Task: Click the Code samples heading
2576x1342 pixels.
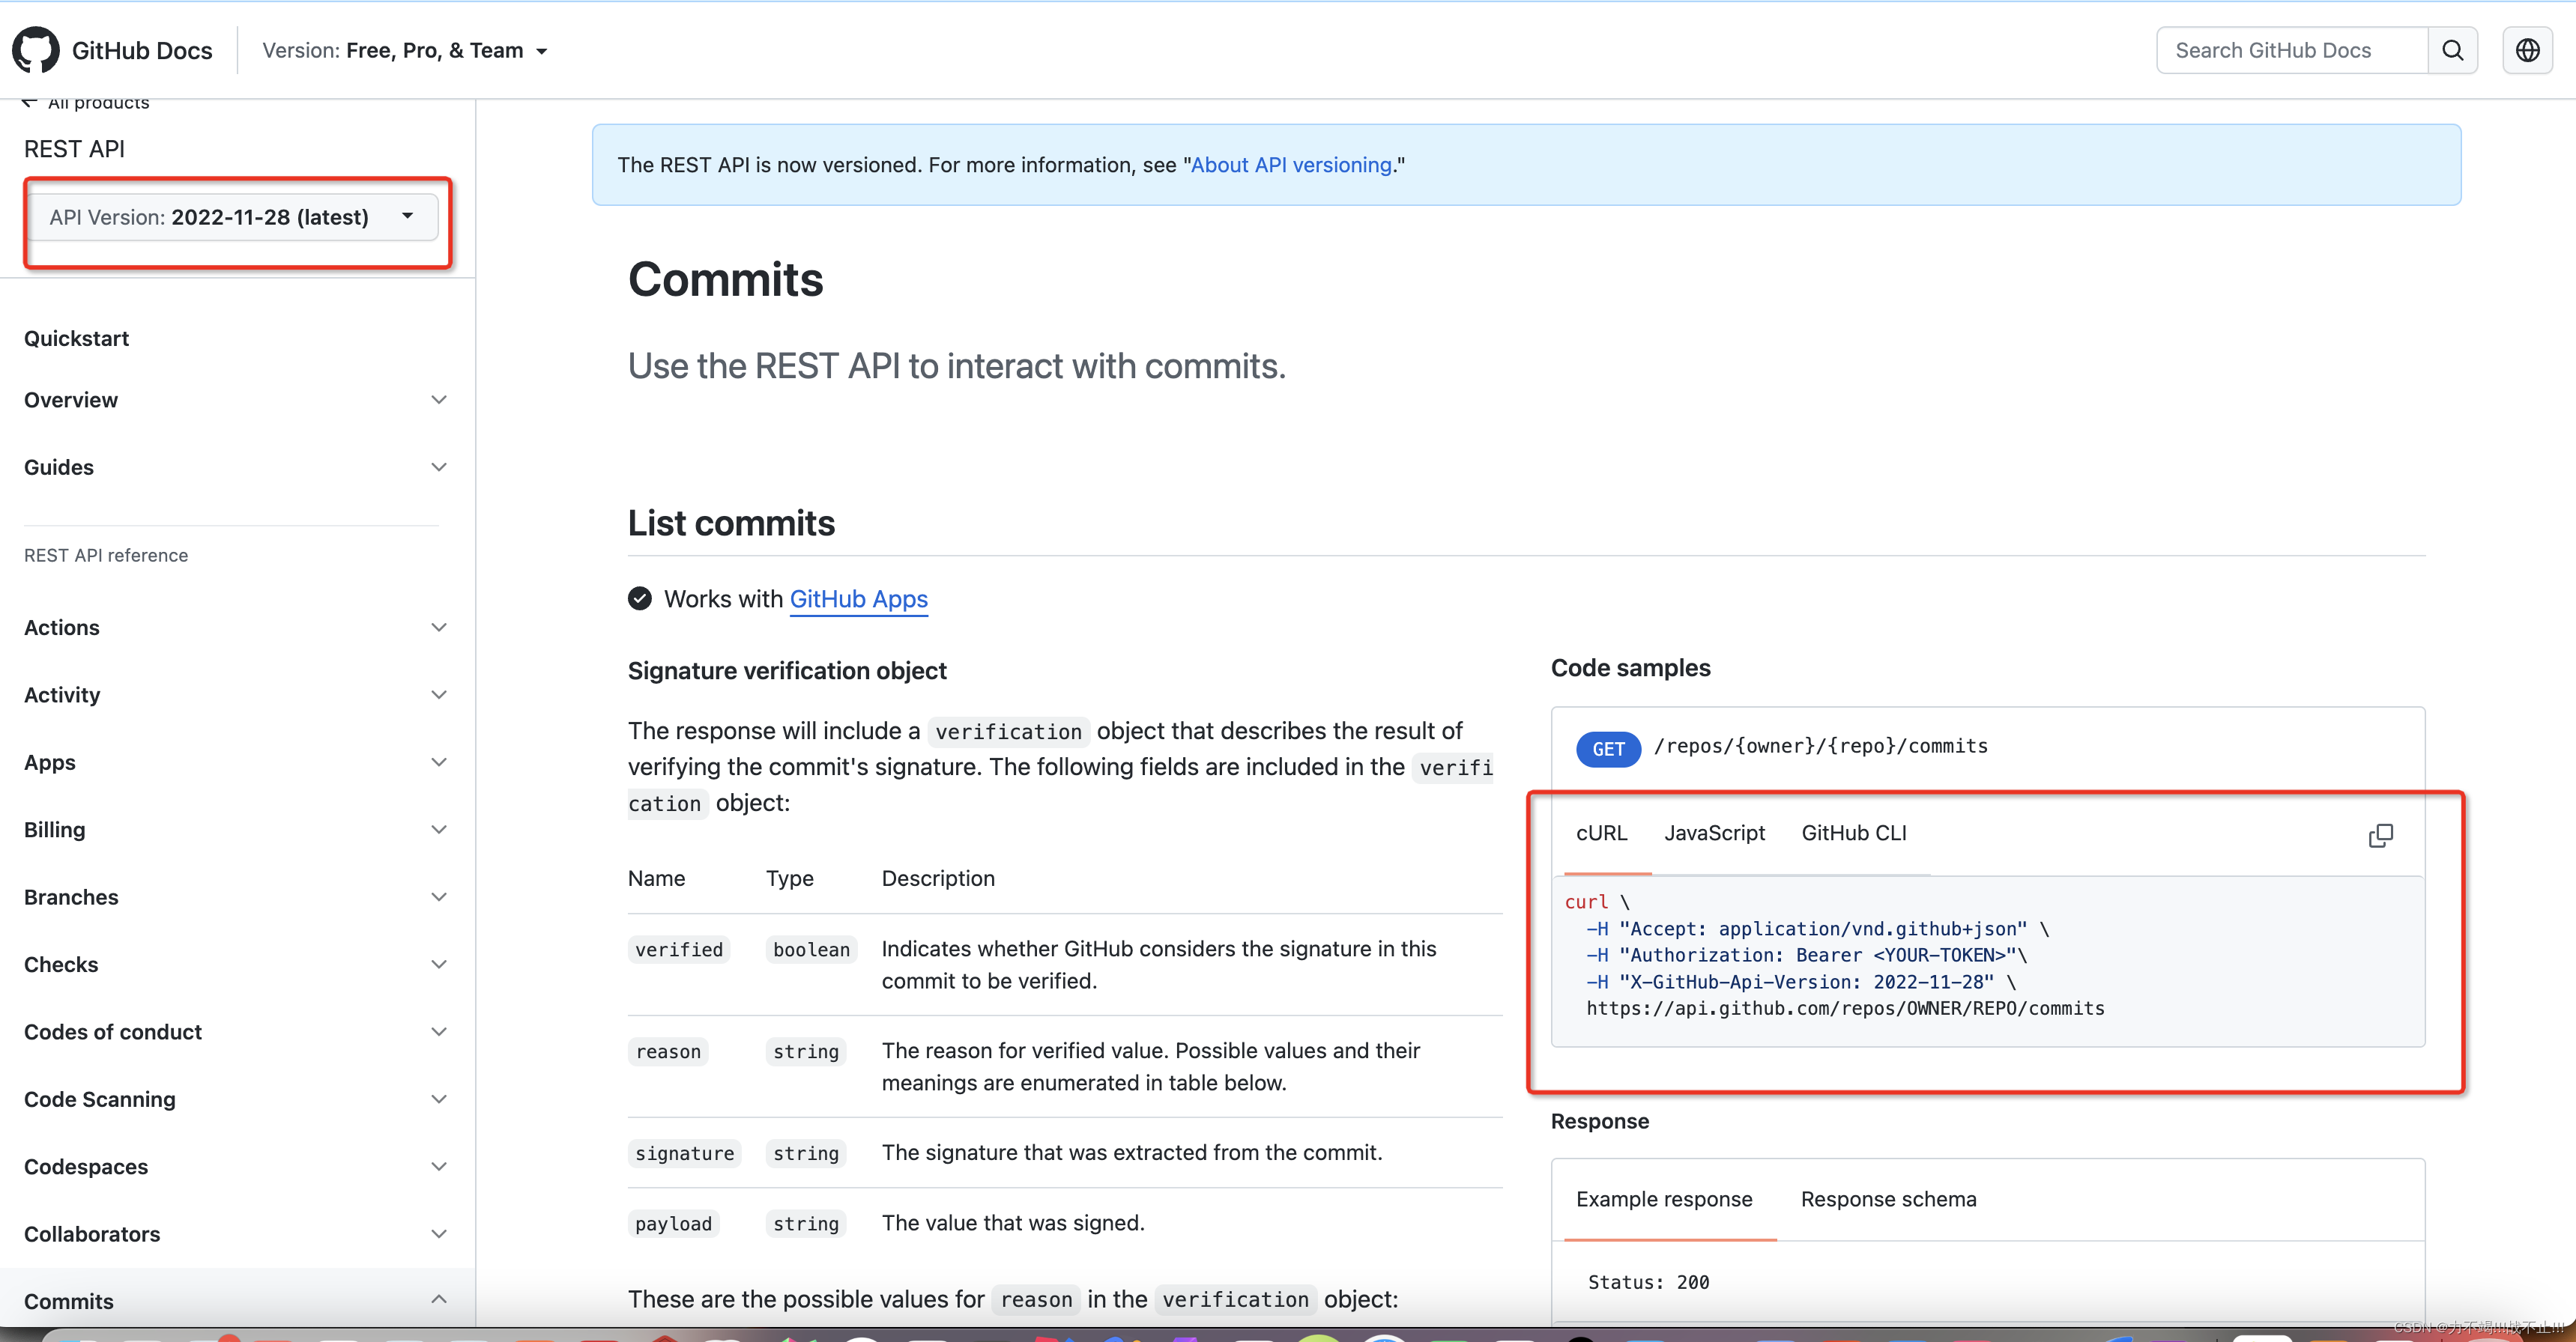Action: (x=1630, y=667)
